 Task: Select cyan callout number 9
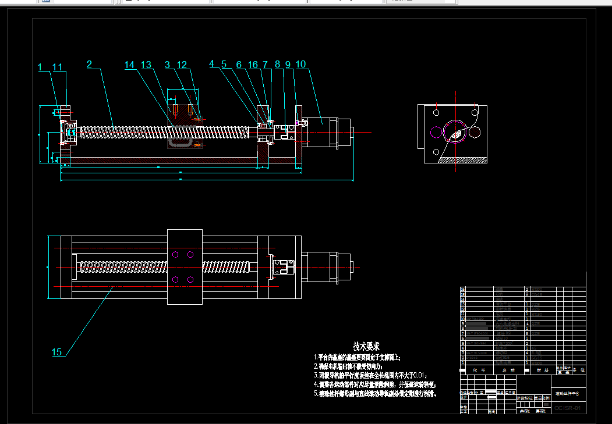288,65
